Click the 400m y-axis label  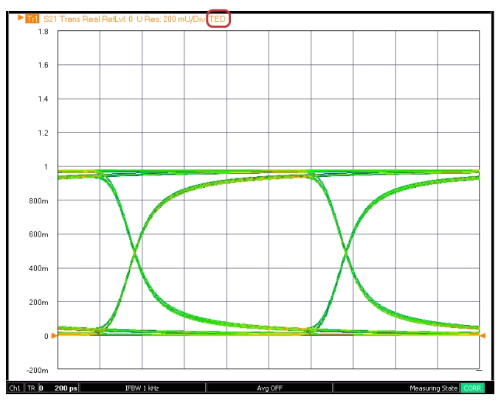(38, 268)
